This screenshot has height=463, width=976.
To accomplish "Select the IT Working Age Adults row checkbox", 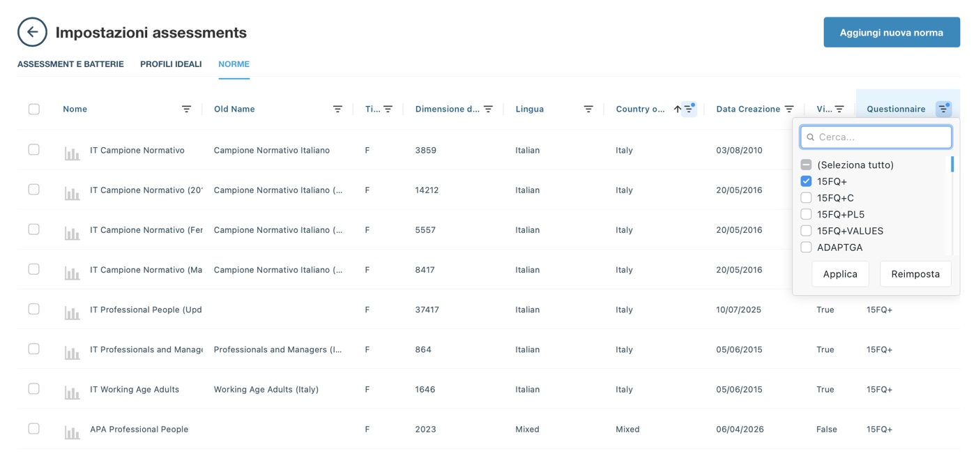I will coord(34,389).
